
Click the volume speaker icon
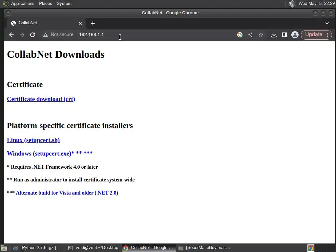(x=292, y=4)
